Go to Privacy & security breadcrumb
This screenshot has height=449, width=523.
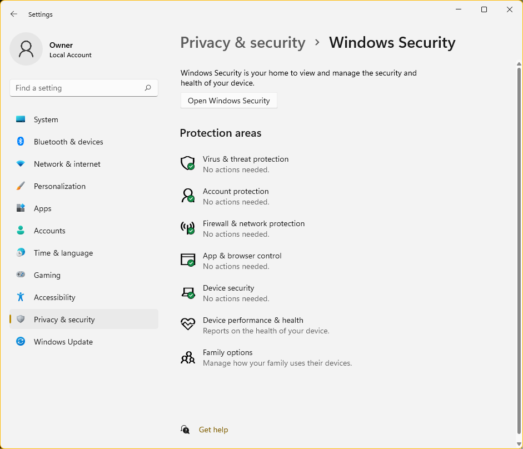coord(243,43)
